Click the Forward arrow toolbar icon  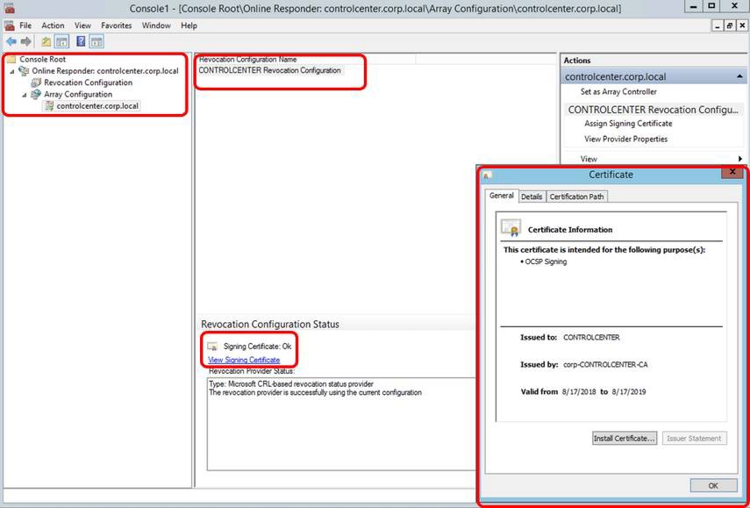[x=25, y=41]
